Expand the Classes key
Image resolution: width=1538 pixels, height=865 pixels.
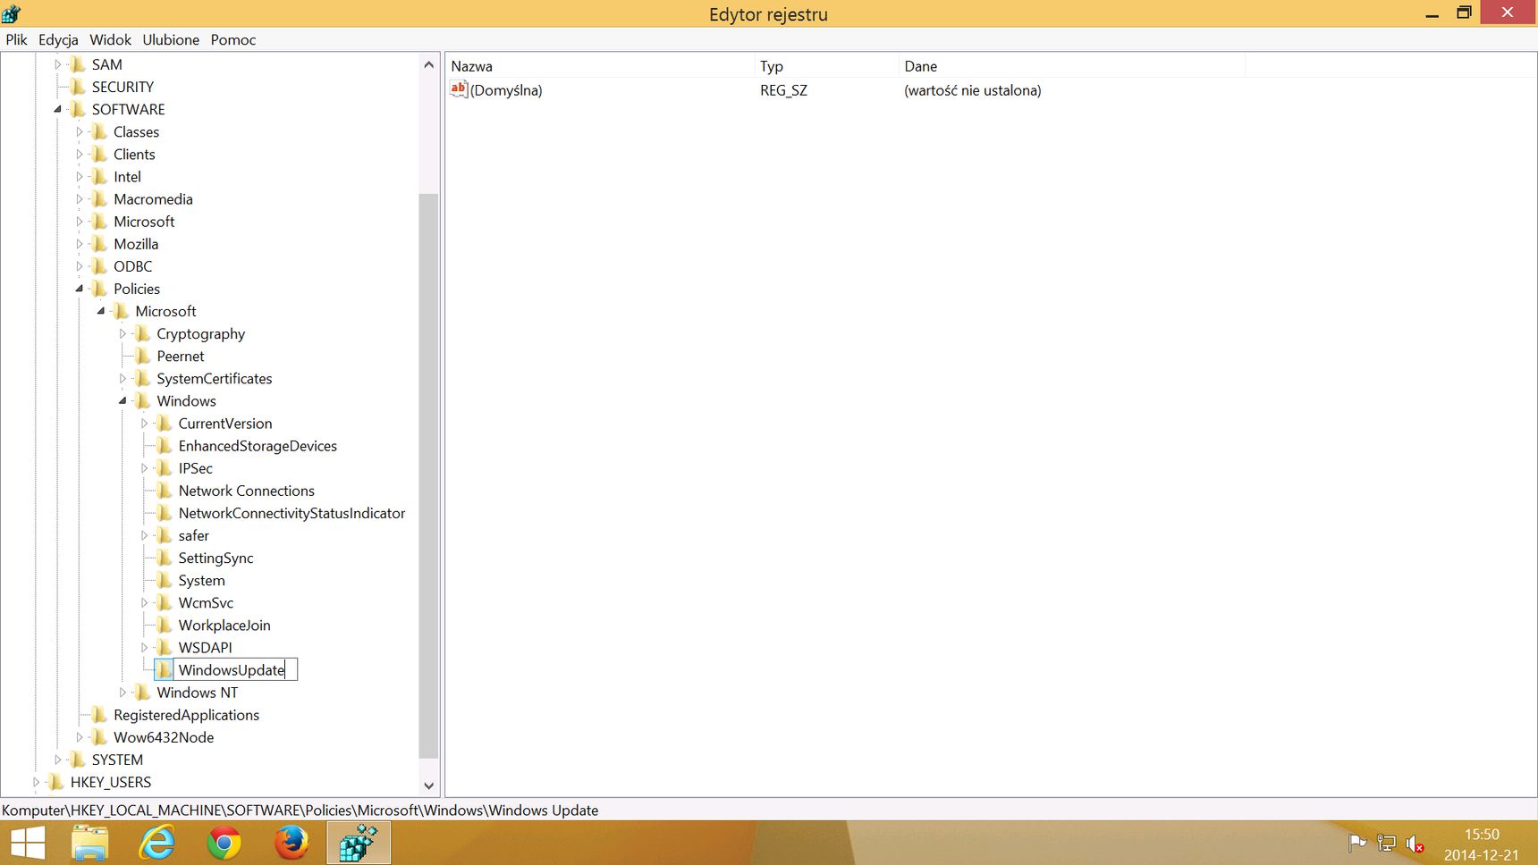coord(79,131)
